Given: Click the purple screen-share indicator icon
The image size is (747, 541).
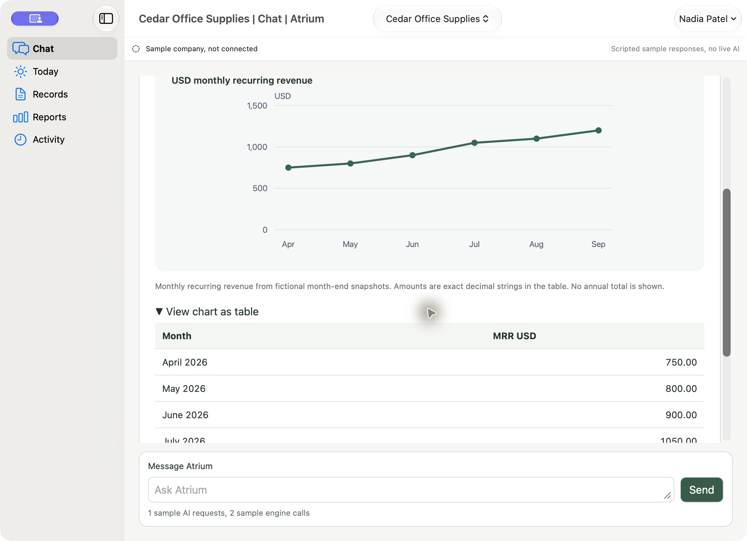Looking at the screenshot, I should tap(35, 19).
